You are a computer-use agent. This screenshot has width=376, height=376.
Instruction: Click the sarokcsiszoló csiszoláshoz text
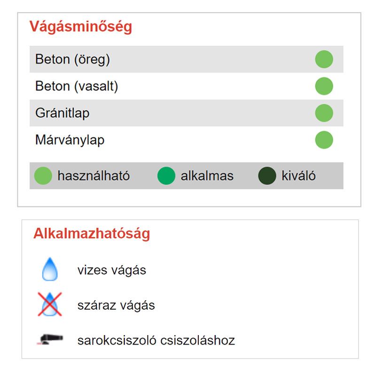click(x=156, y=340)
